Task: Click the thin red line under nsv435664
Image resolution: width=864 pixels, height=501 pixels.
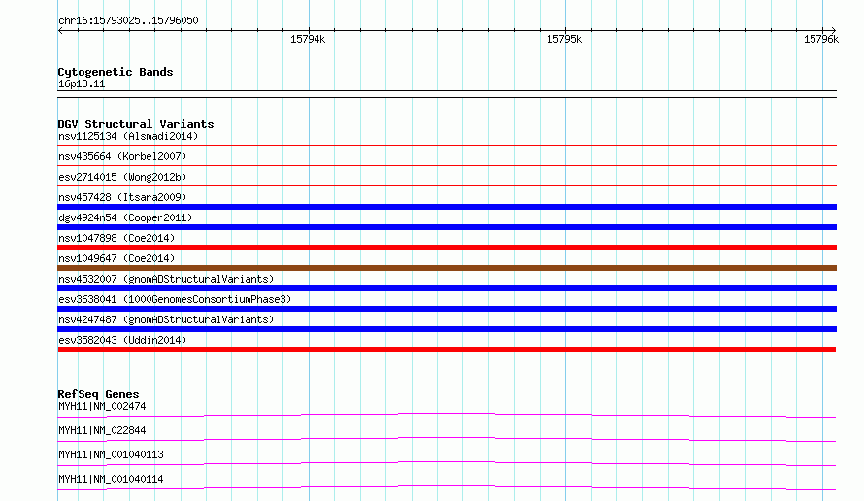Action: click(x=447, y=165)
